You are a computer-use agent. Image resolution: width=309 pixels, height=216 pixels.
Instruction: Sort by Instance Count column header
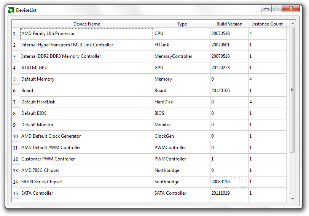coord(267,24)
